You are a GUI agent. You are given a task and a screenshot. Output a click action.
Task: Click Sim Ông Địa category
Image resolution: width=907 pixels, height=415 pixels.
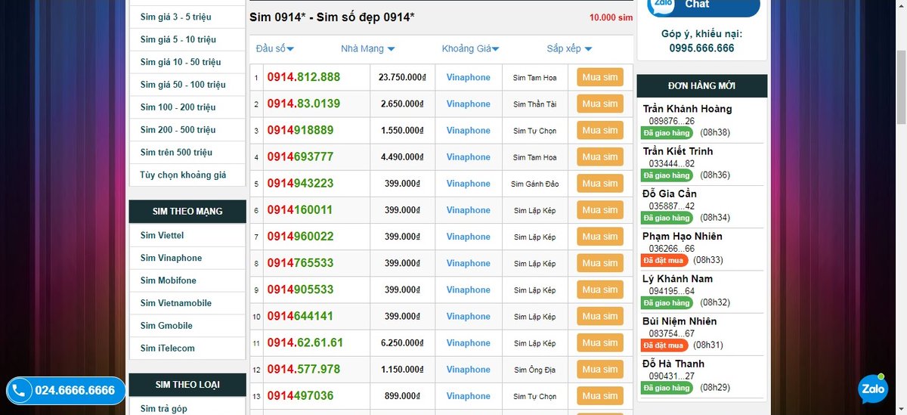pos(534,370)
